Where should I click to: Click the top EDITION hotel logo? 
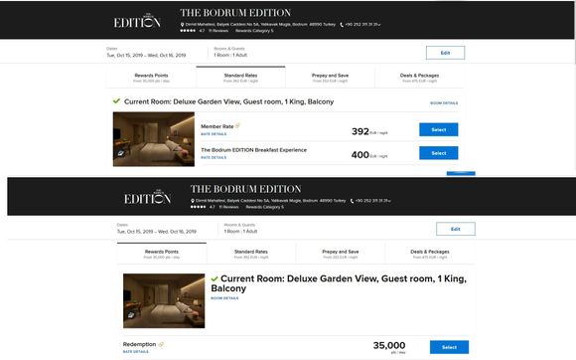(137, 21)
